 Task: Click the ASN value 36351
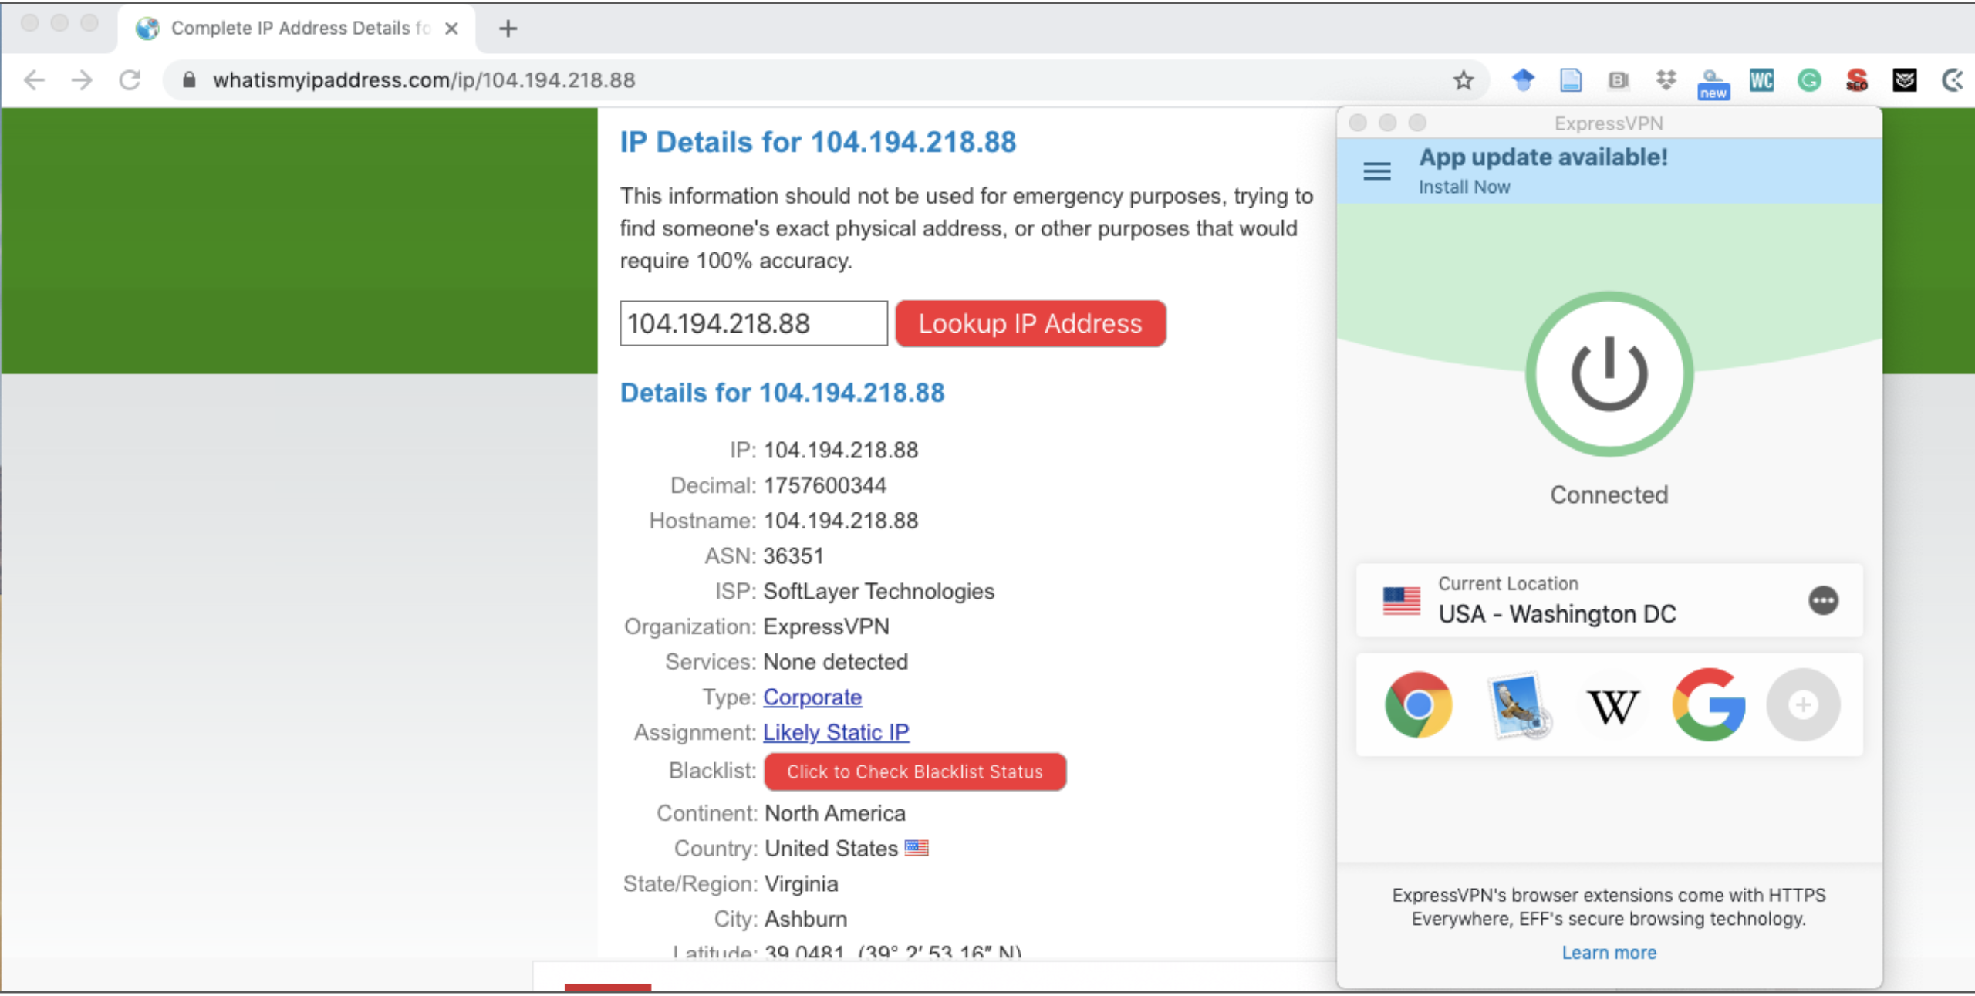click(x=794, y=555)
